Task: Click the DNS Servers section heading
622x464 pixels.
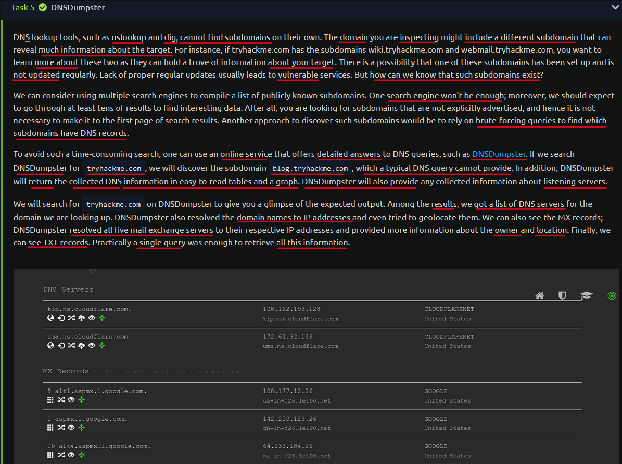Action: 68,290
